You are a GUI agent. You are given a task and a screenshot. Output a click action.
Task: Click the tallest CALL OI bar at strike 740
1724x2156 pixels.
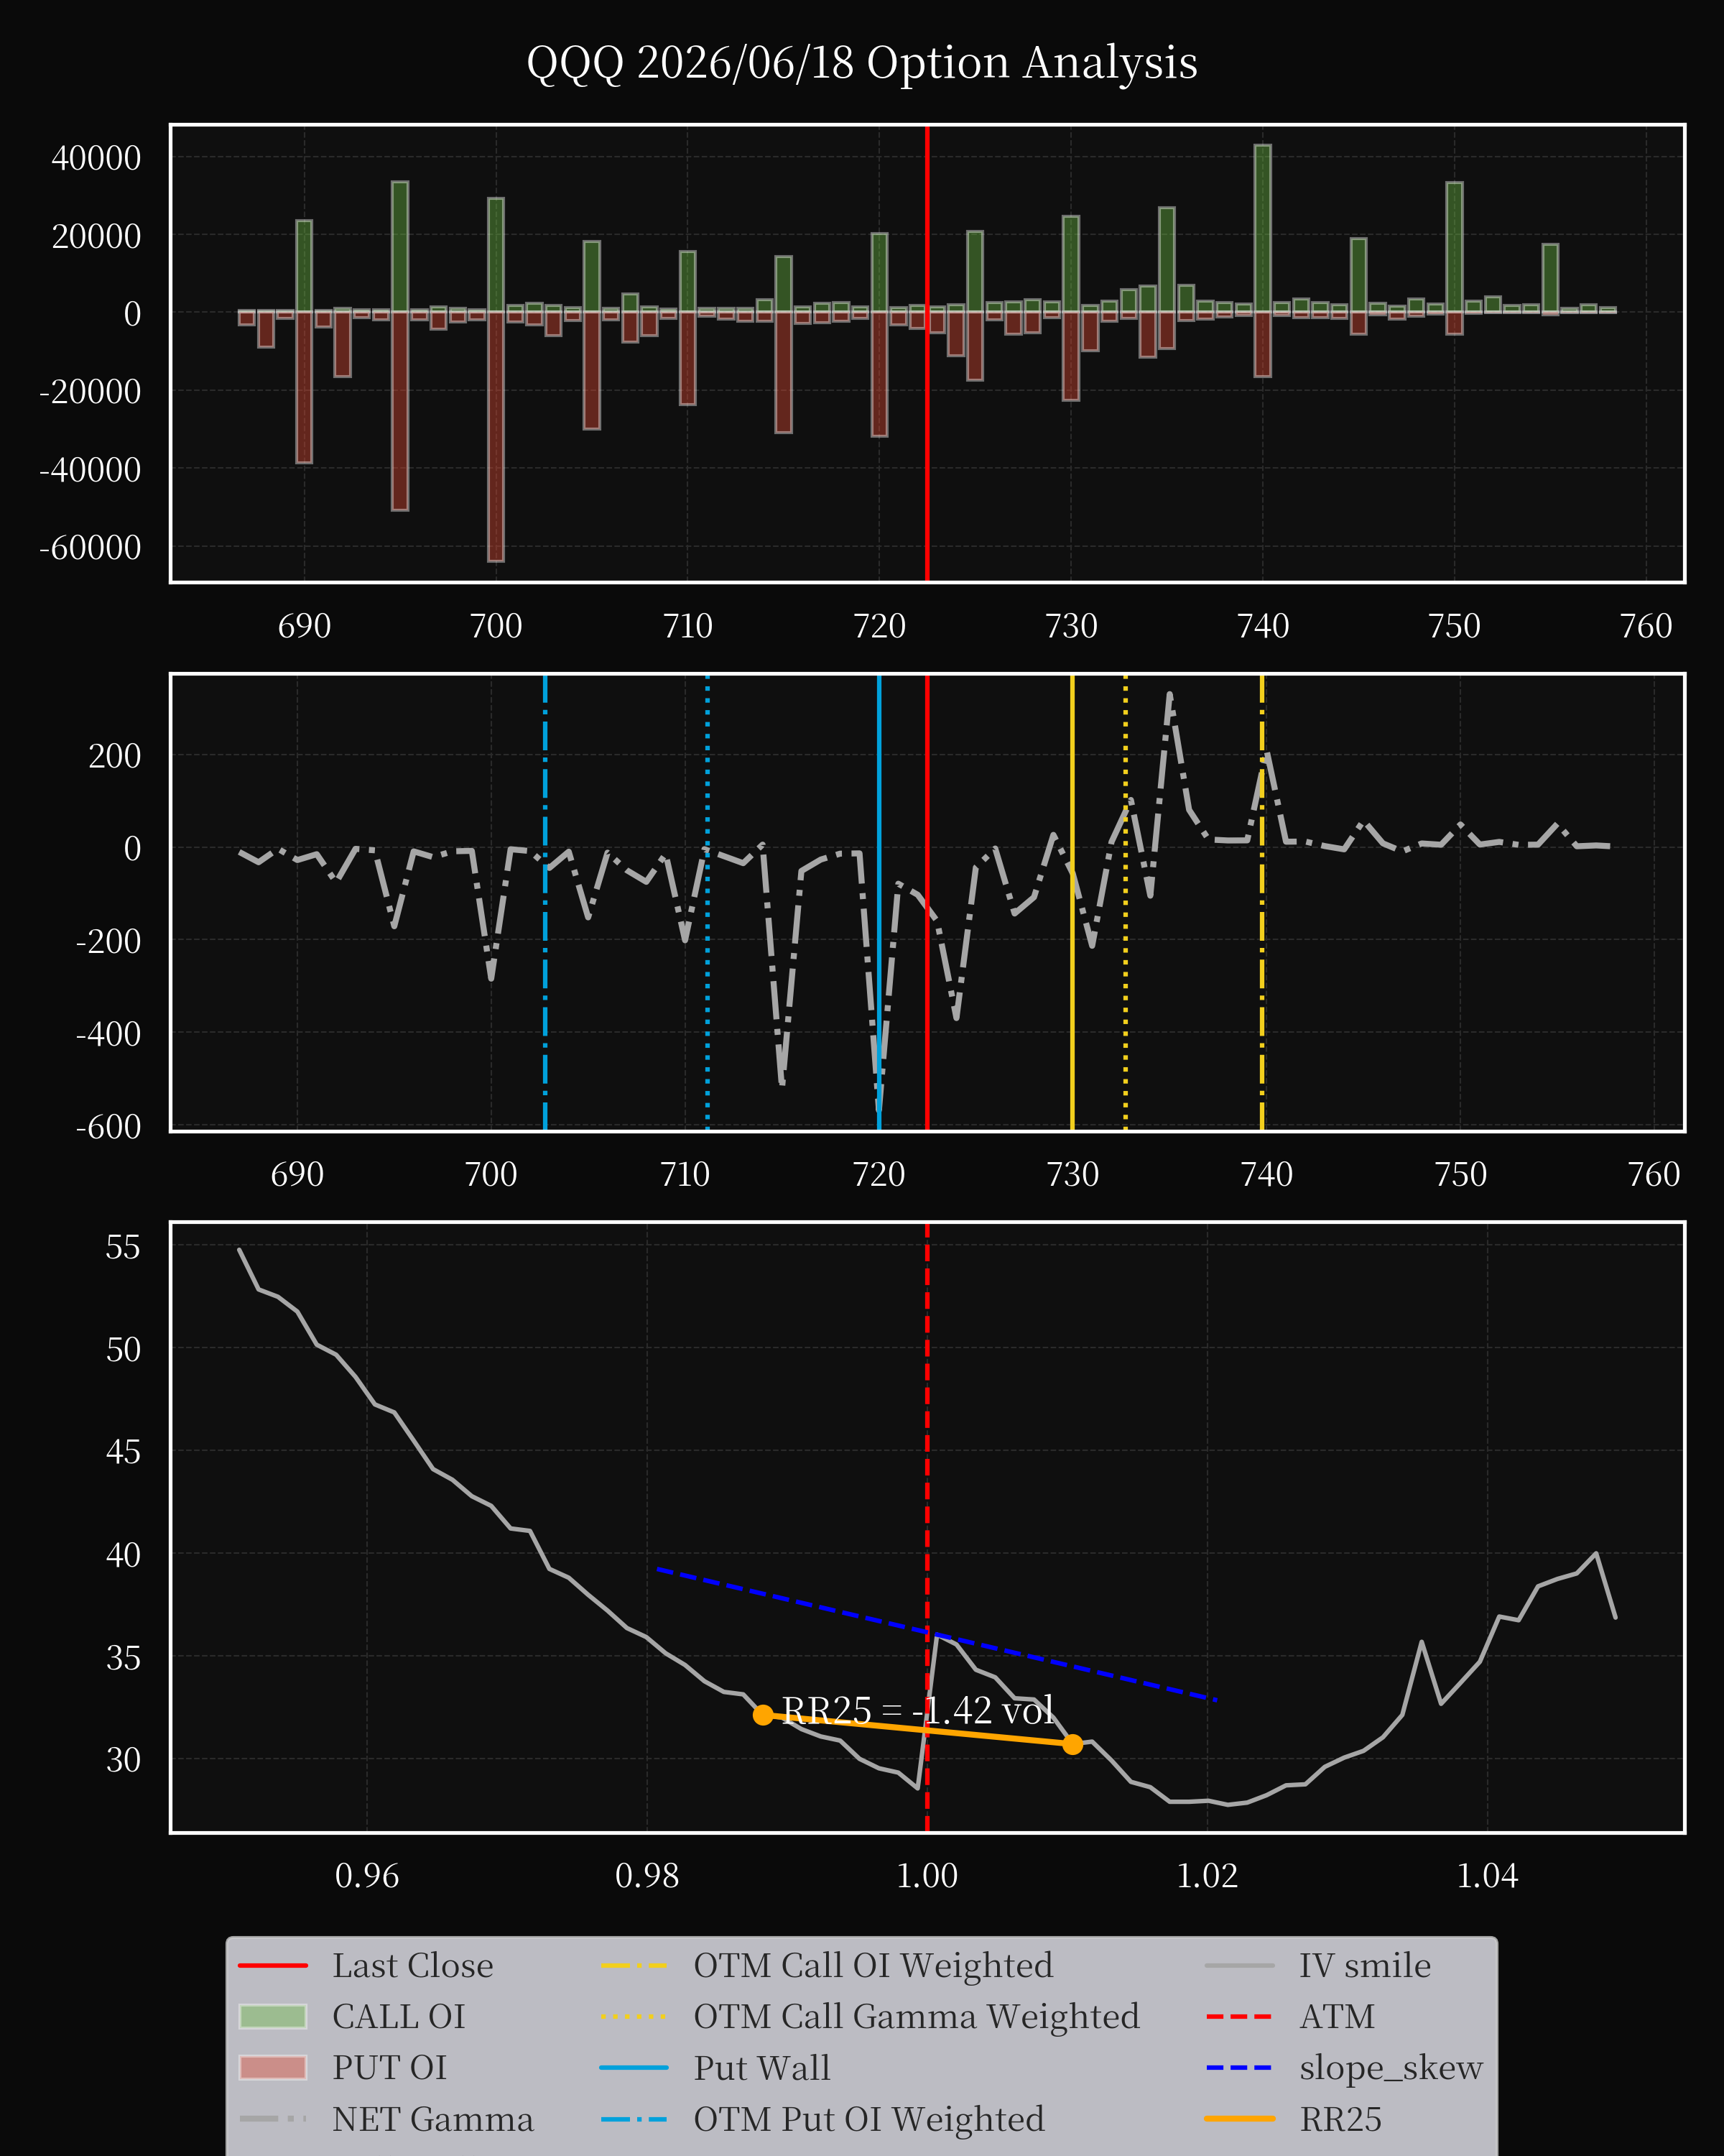click(x=1264, y=228)
